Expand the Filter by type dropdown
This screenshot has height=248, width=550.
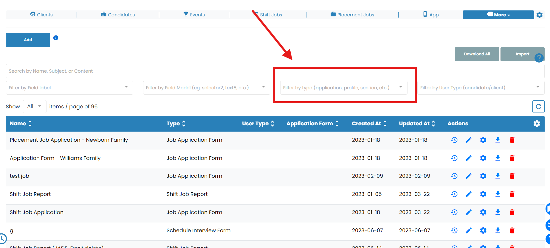[x=343, y=88]
